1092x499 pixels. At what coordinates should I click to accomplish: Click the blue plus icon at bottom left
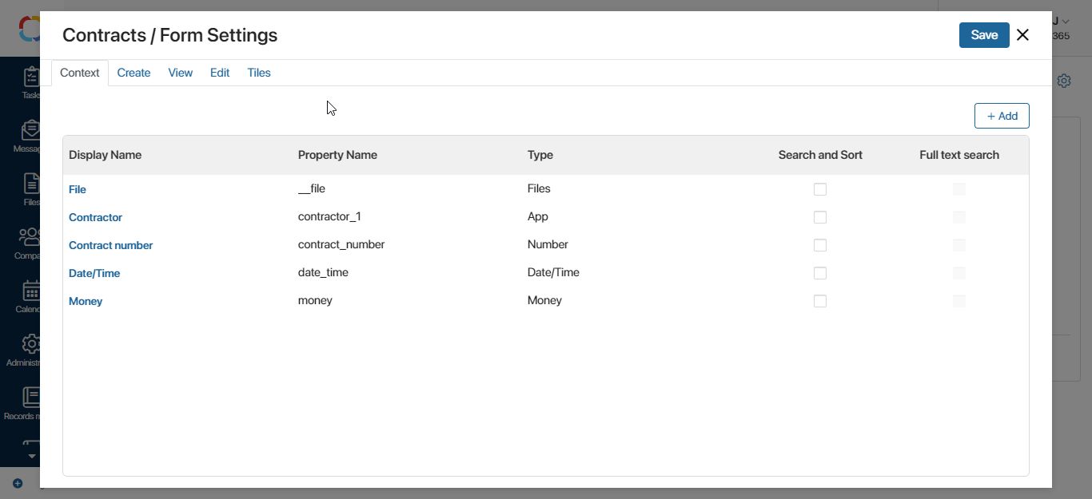pyautogui.click(x=18, y=483)
